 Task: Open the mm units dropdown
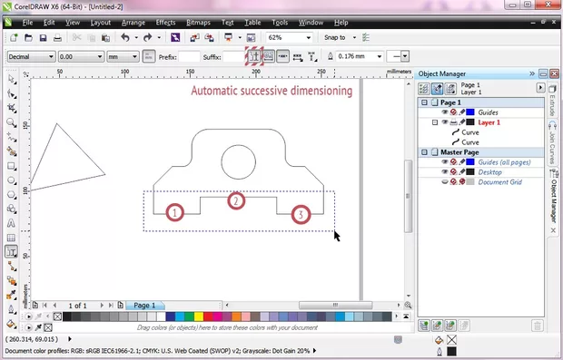tap(134, 56)
